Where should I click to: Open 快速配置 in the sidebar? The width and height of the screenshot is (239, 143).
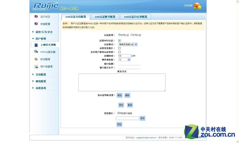pyautogui.click(x=45, y=24)
